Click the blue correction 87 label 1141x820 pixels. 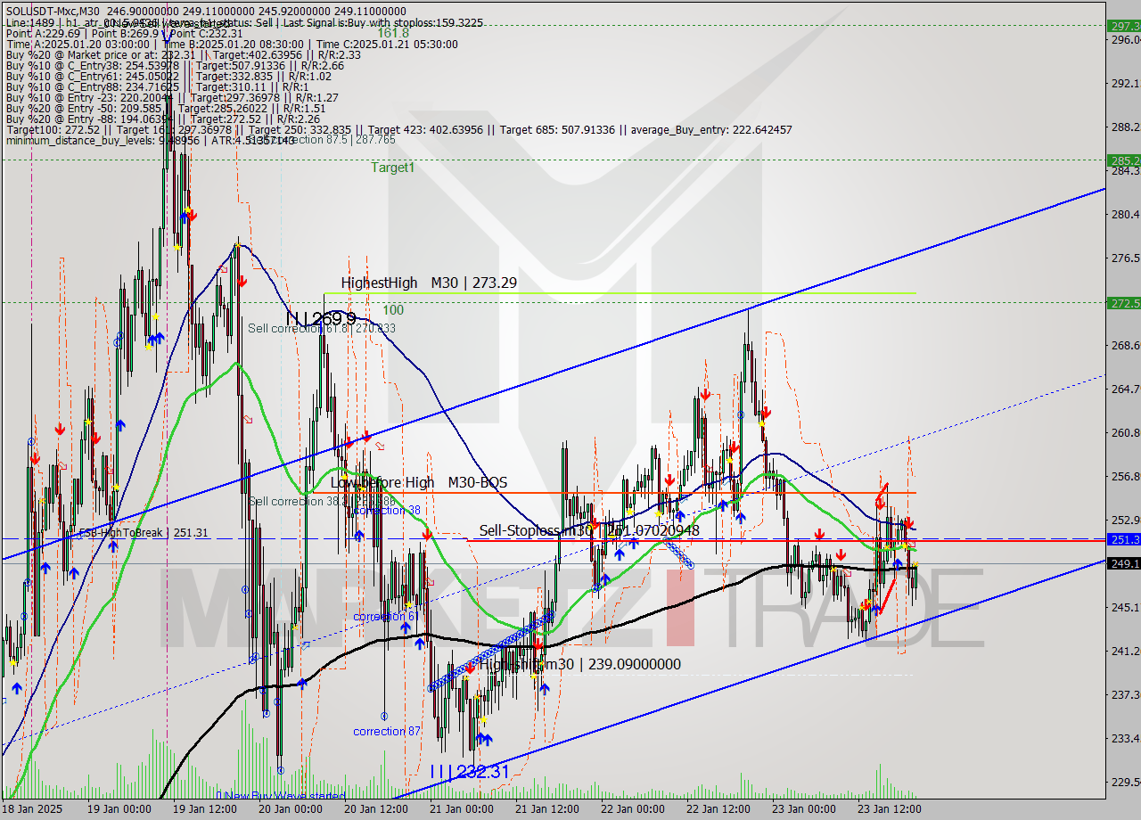[x=387, y=732]
